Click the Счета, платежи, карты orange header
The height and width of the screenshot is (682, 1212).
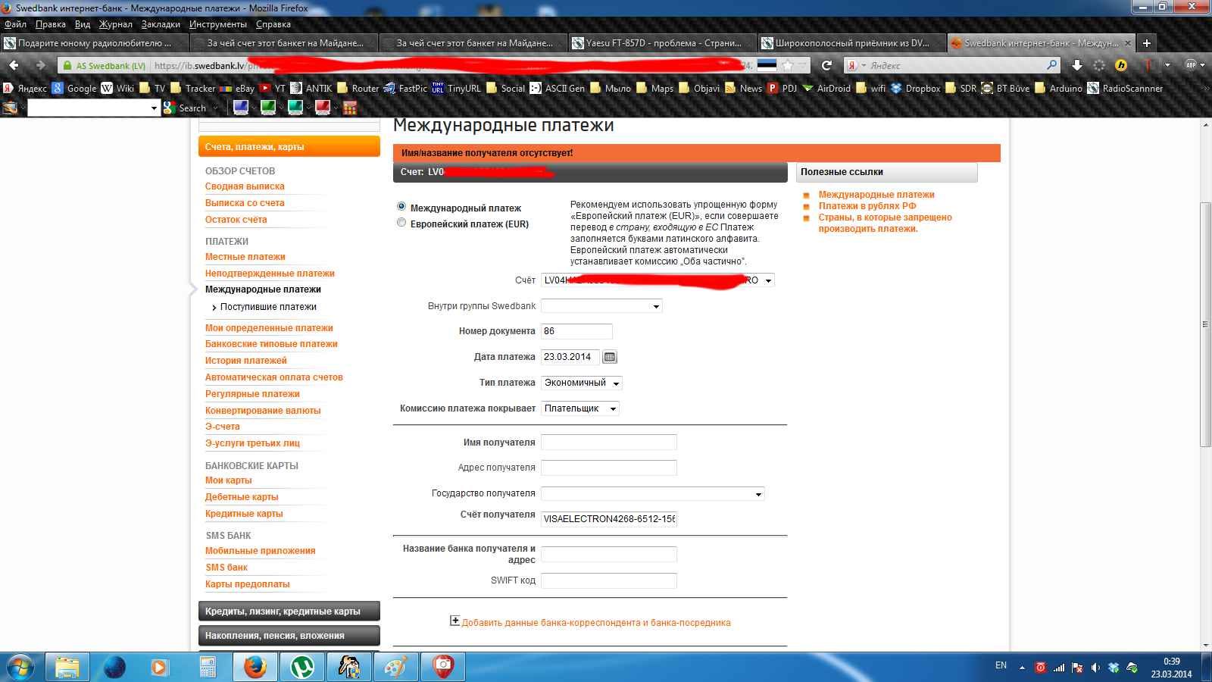point(289,146)
